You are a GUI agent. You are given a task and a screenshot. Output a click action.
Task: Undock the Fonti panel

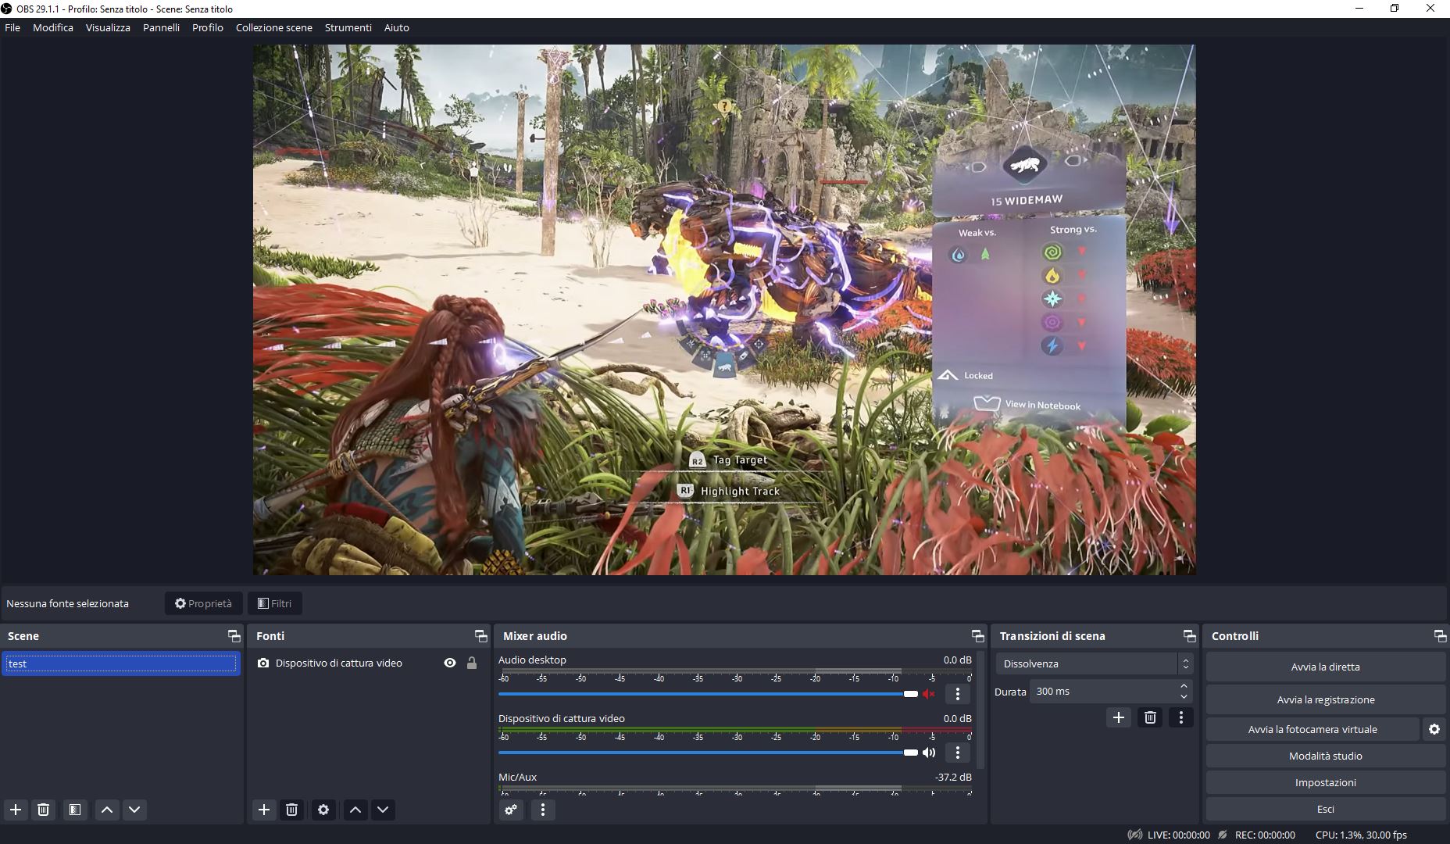[x=481, y=636]
